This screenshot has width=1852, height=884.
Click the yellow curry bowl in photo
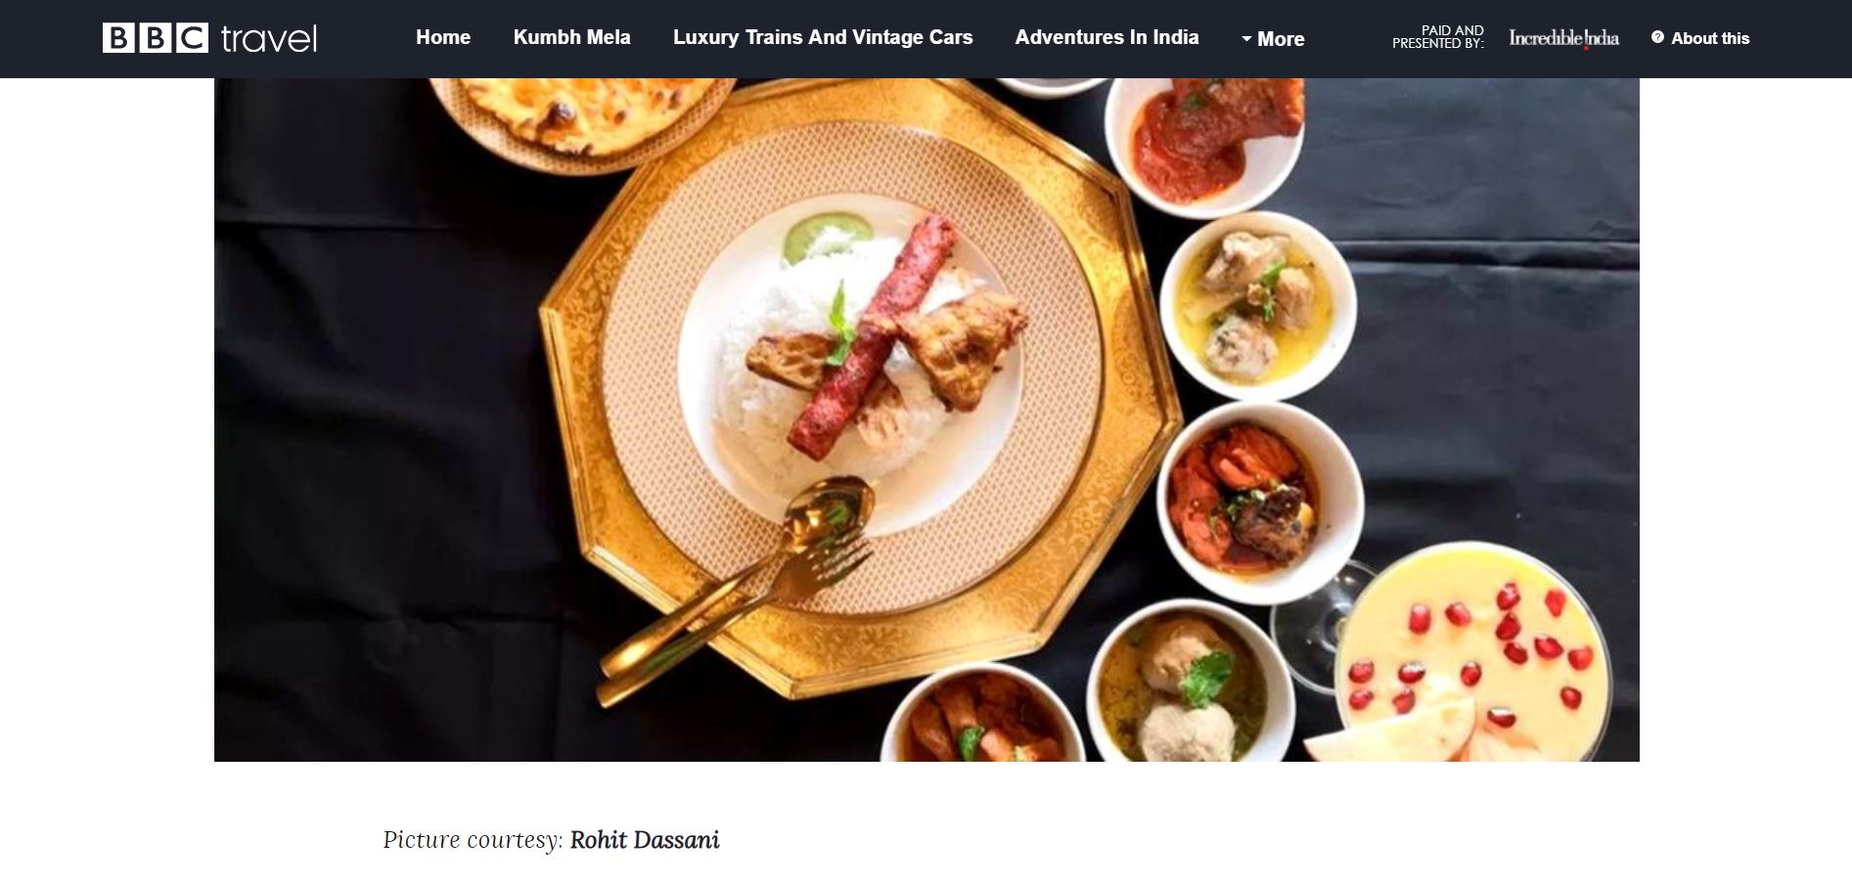pos(1257,305)
